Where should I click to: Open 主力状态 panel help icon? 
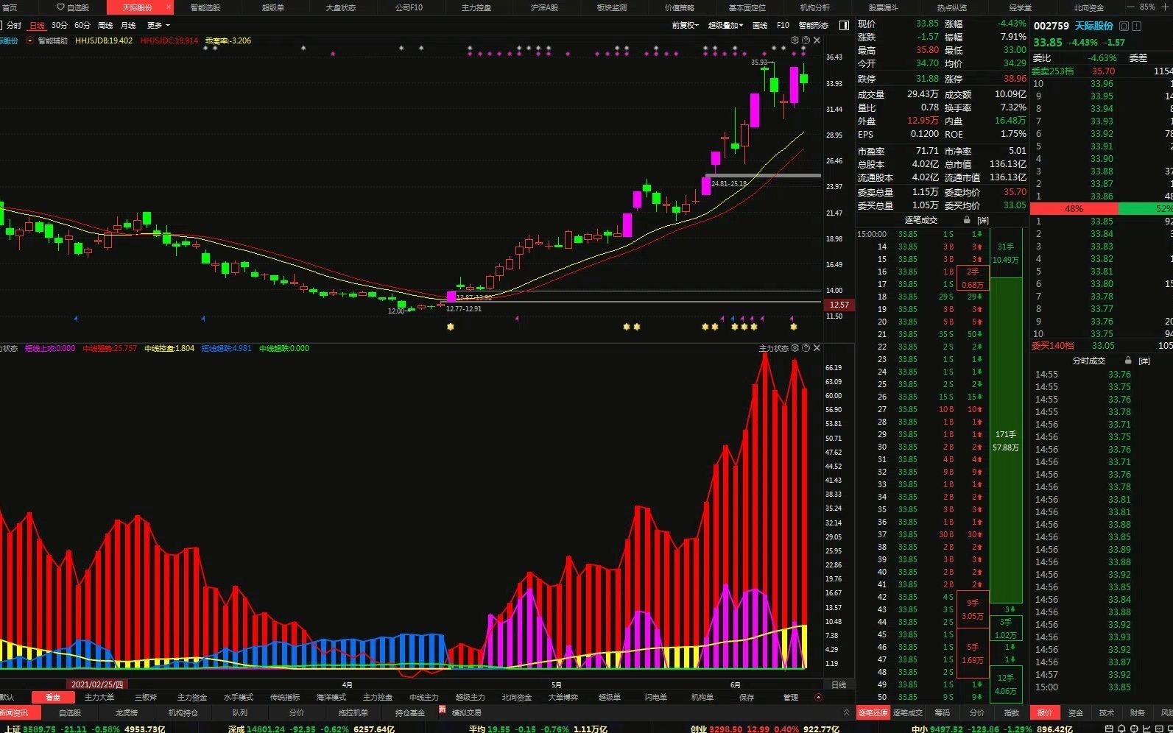click(x=806, y=347)
